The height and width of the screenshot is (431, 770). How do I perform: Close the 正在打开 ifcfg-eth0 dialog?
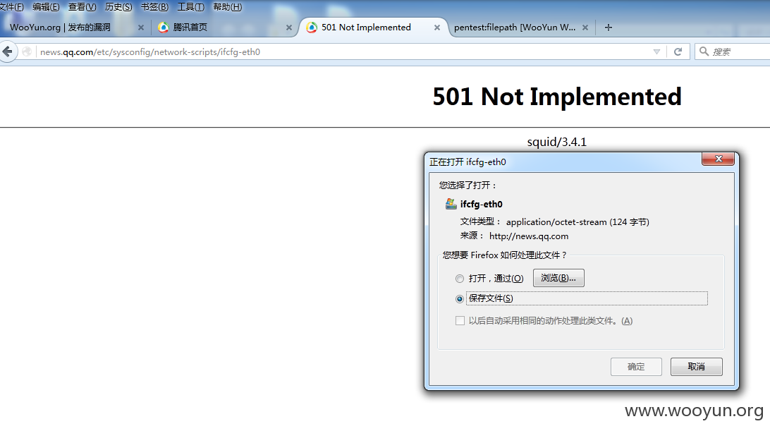point(718,159)
